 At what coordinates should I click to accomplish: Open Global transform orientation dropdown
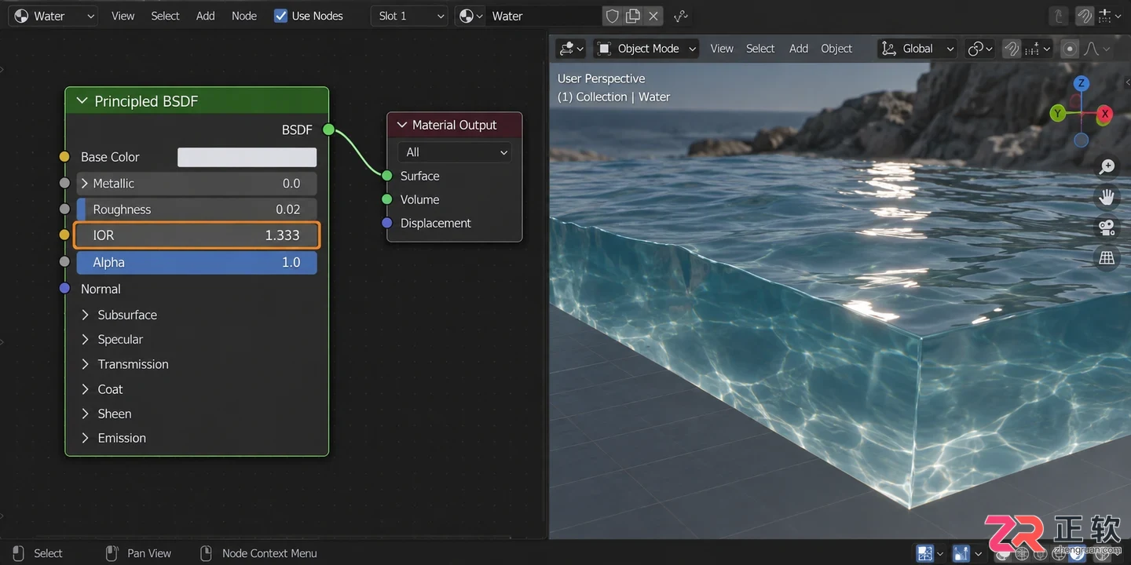point(917,49)
